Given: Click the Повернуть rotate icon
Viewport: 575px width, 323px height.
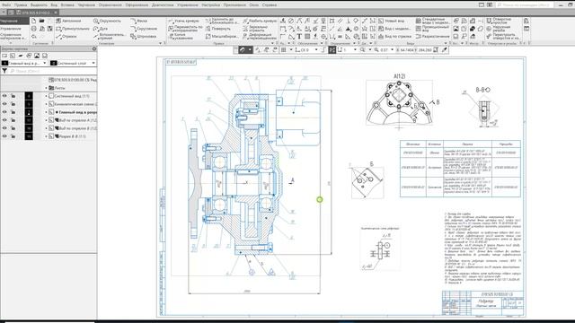Looking at the screenshot, I should coord(208,29).
